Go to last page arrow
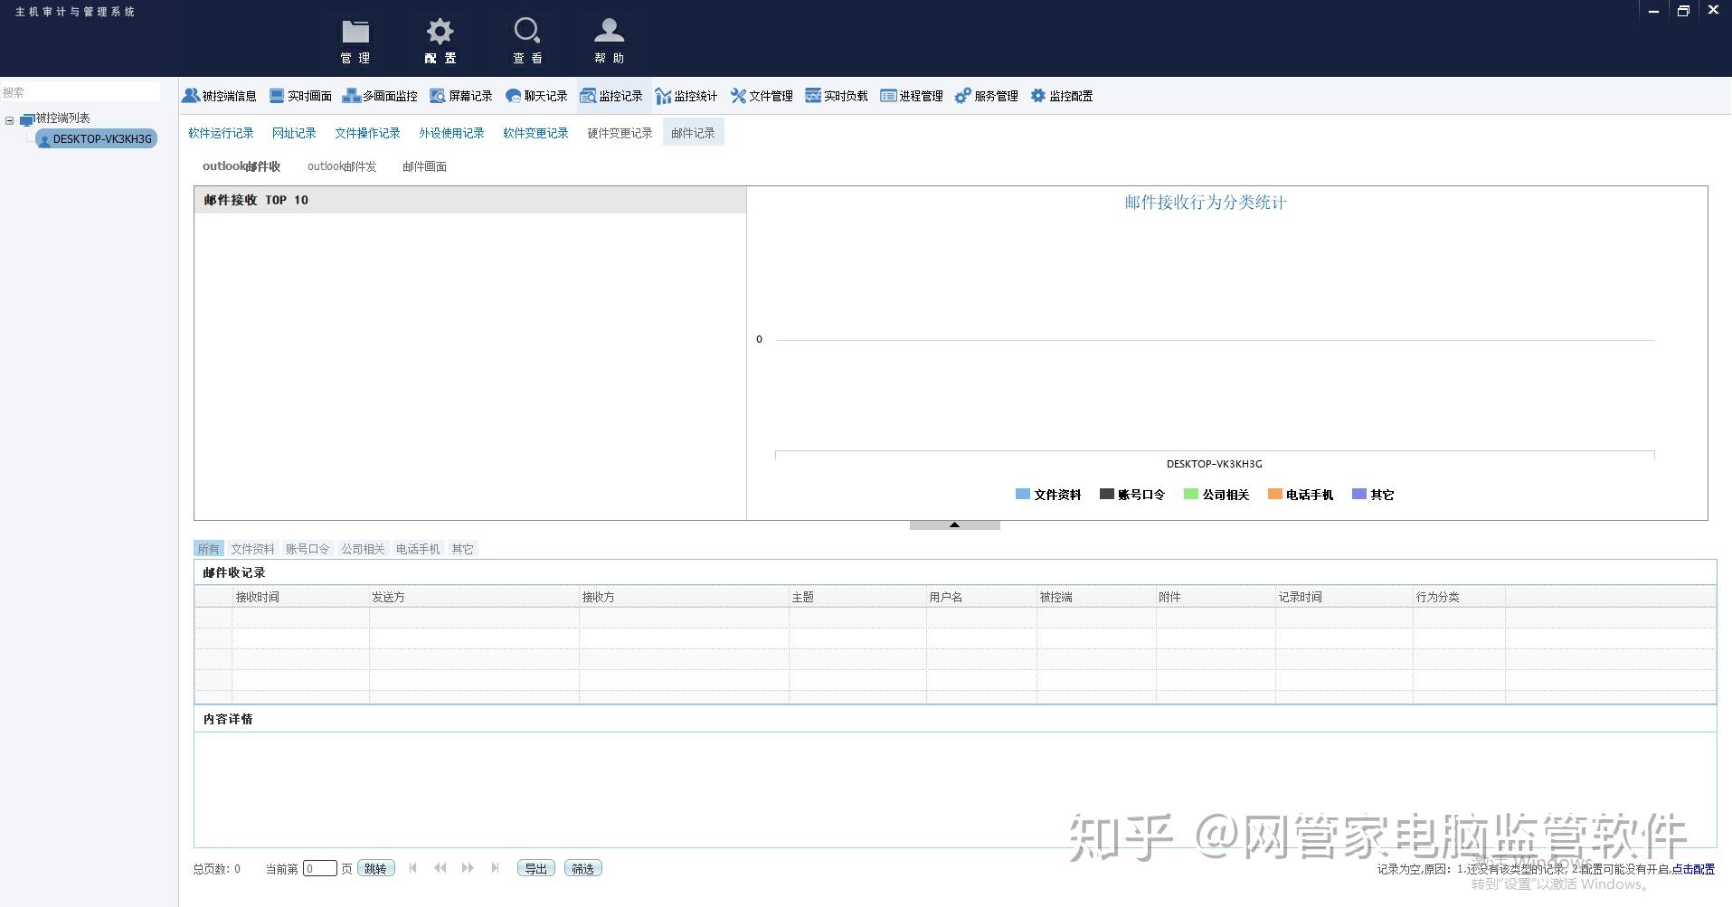The width and height of the screenshot is (1732, 907). 495,868
